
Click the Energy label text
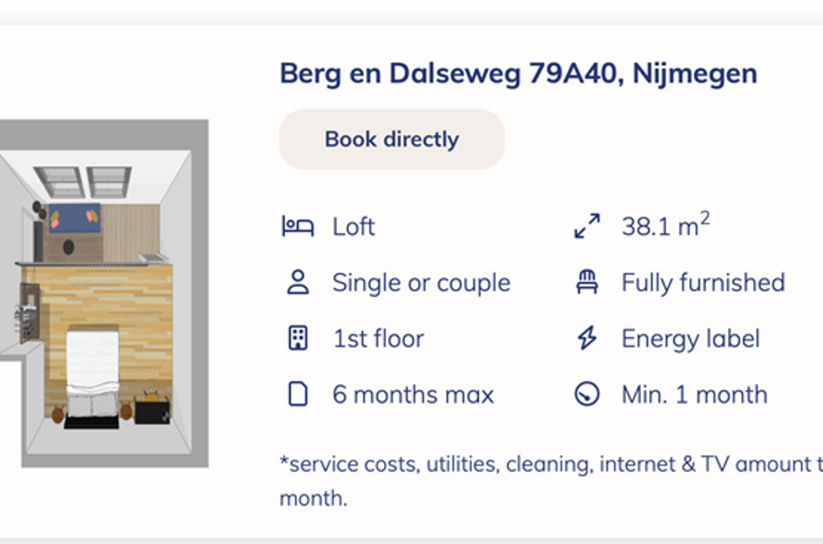coord(691,339)
